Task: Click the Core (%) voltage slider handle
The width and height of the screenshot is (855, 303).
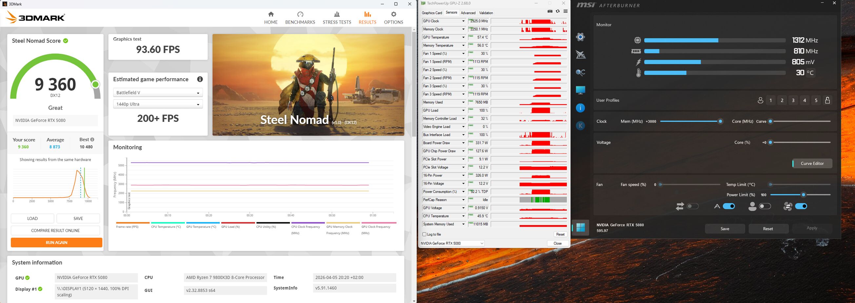Action: [771, 142]
